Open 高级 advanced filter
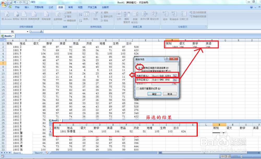Viewport: 261px width, 159px height. (104, 21)
